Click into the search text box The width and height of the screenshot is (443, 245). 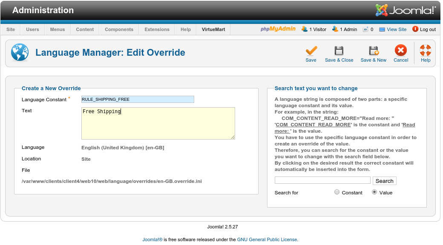pos(322,180)
